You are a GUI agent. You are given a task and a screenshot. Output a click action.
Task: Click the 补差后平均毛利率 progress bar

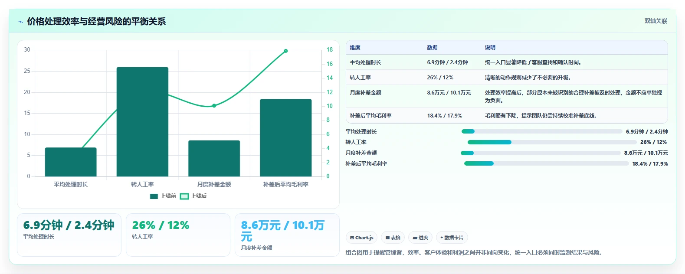pos(547,163)
